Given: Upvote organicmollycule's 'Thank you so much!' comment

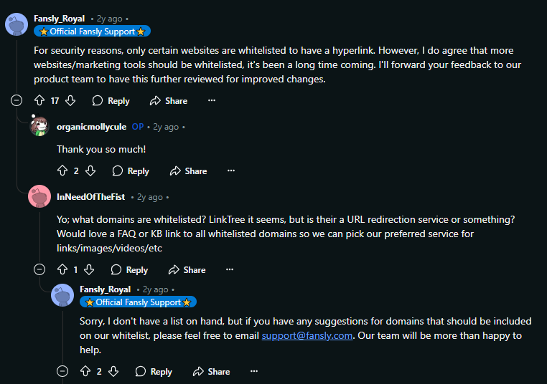Looking at the screenshot, I should [x=62, y=171].
